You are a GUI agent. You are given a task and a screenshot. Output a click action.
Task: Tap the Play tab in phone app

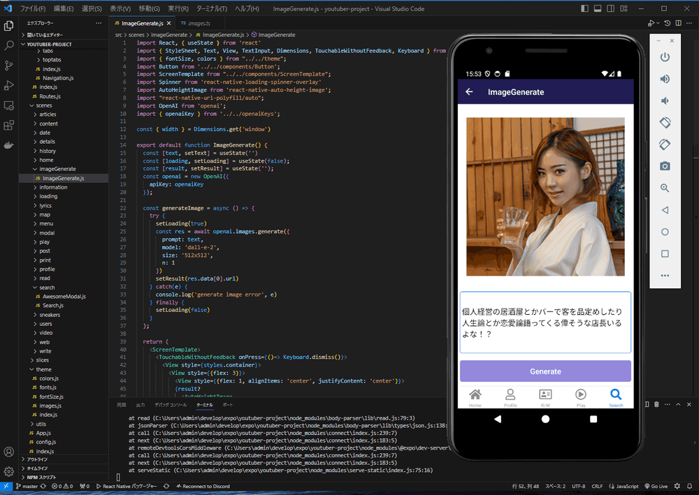pyautogui.click(x=580, y=397)
